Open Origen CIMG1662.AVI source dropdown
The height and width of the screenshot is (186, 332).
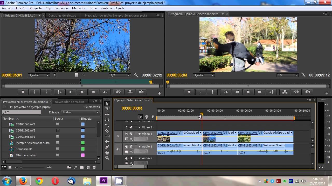tap(39, 16)
